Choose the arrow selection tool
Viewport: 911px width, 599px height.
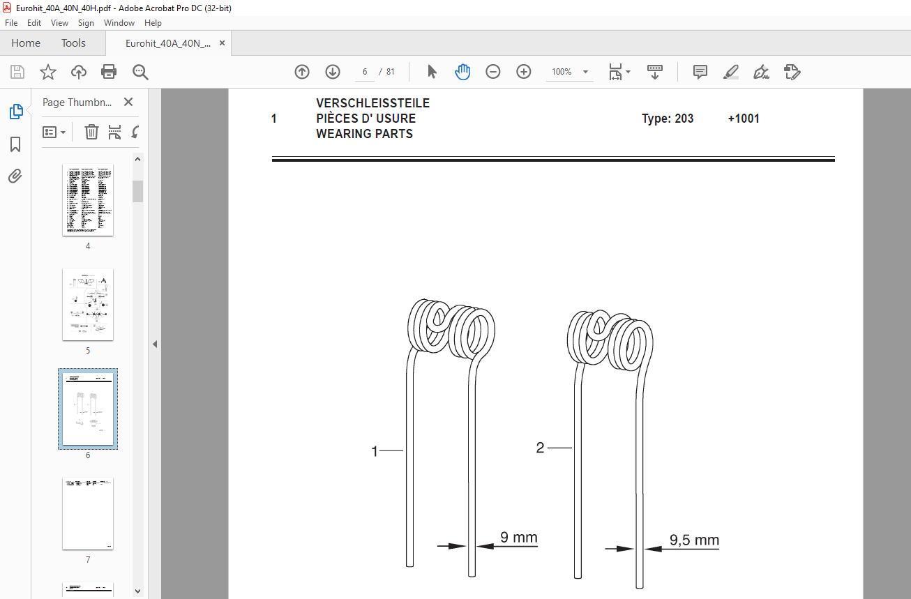point(432,72)
